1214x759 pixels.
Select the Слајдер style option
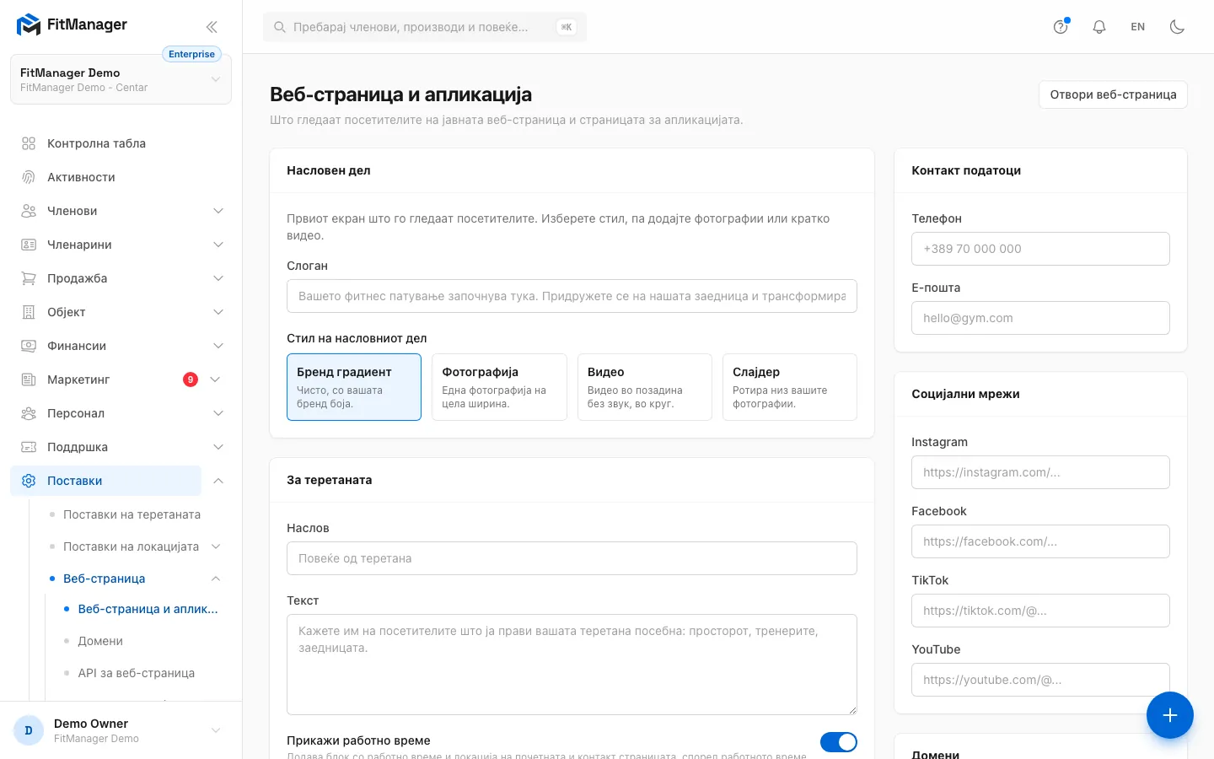(x=790, y=387)
